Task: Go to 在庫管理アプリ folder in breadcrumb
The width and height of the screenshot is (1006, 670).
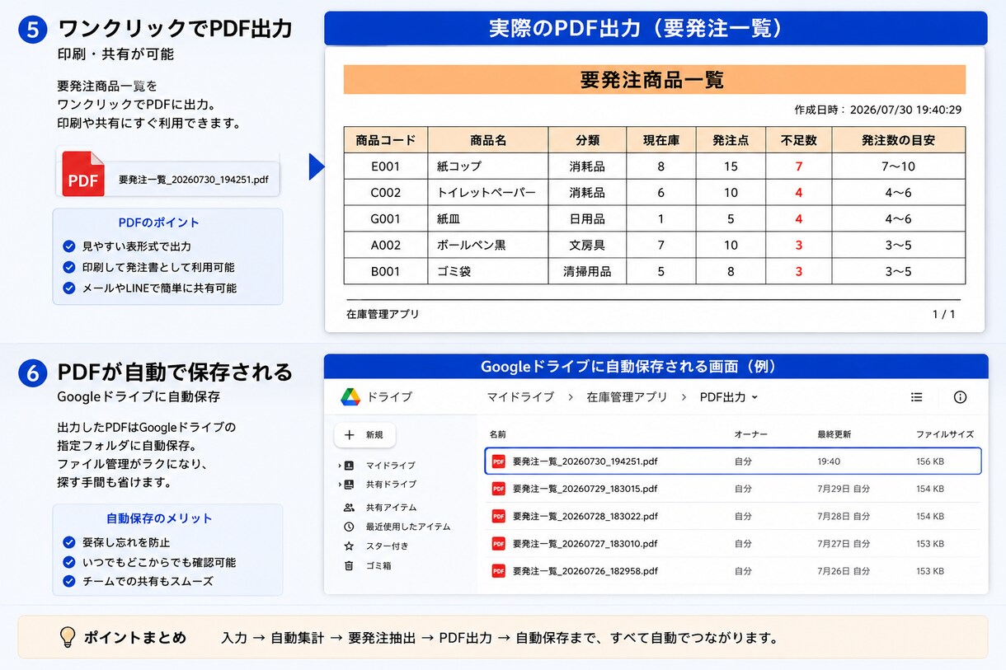Action: tap(627, 397)
